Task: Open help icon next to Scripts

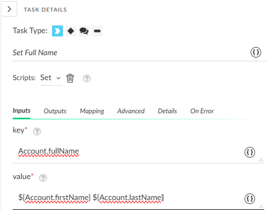Action: [87, 78]
